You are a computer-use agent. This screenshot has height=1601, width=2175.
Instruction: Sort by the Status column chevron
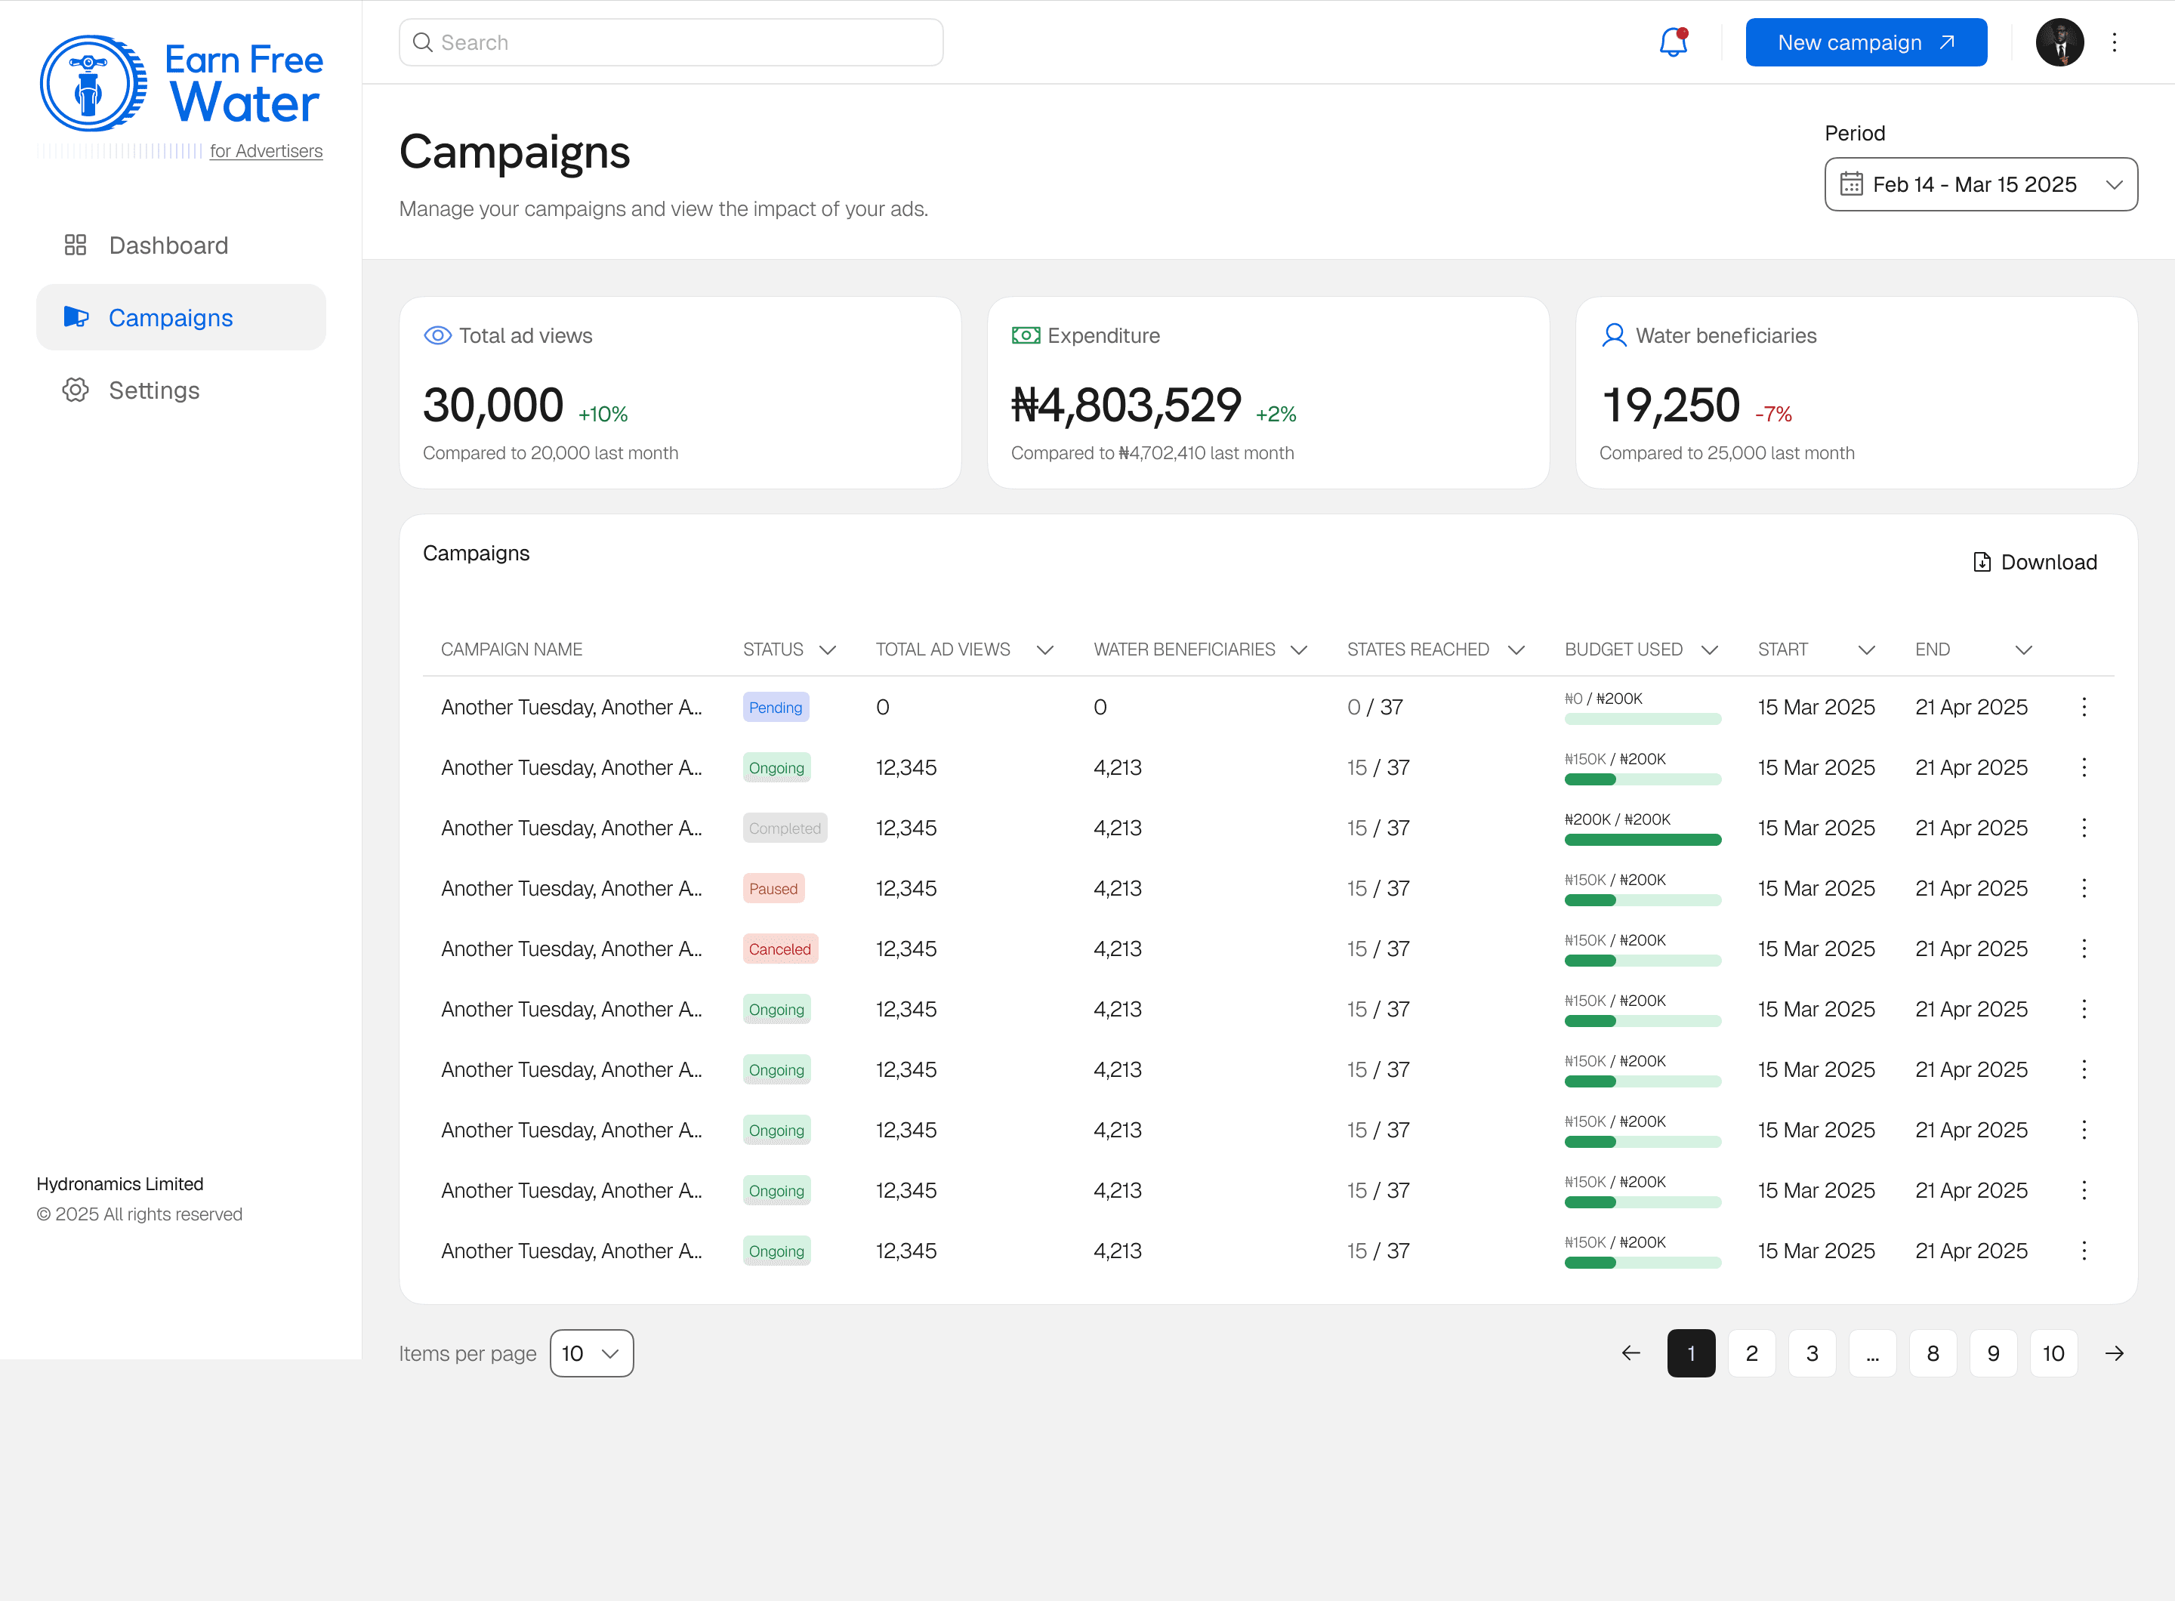[x=828, y=650]
